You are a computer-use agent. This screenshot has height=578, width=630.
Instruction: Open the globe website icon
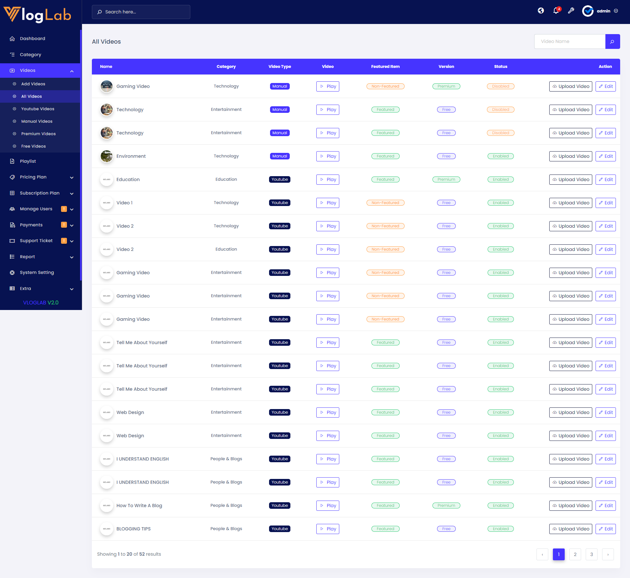(541, 11)
